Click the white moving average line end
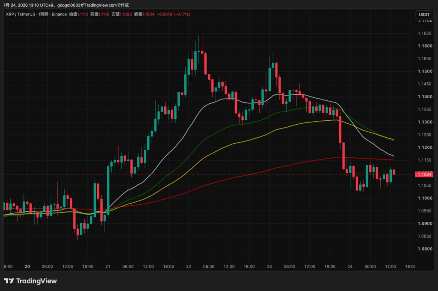Image resolution: width=438 pixels, height=291 pixels. tap(394, 156)
